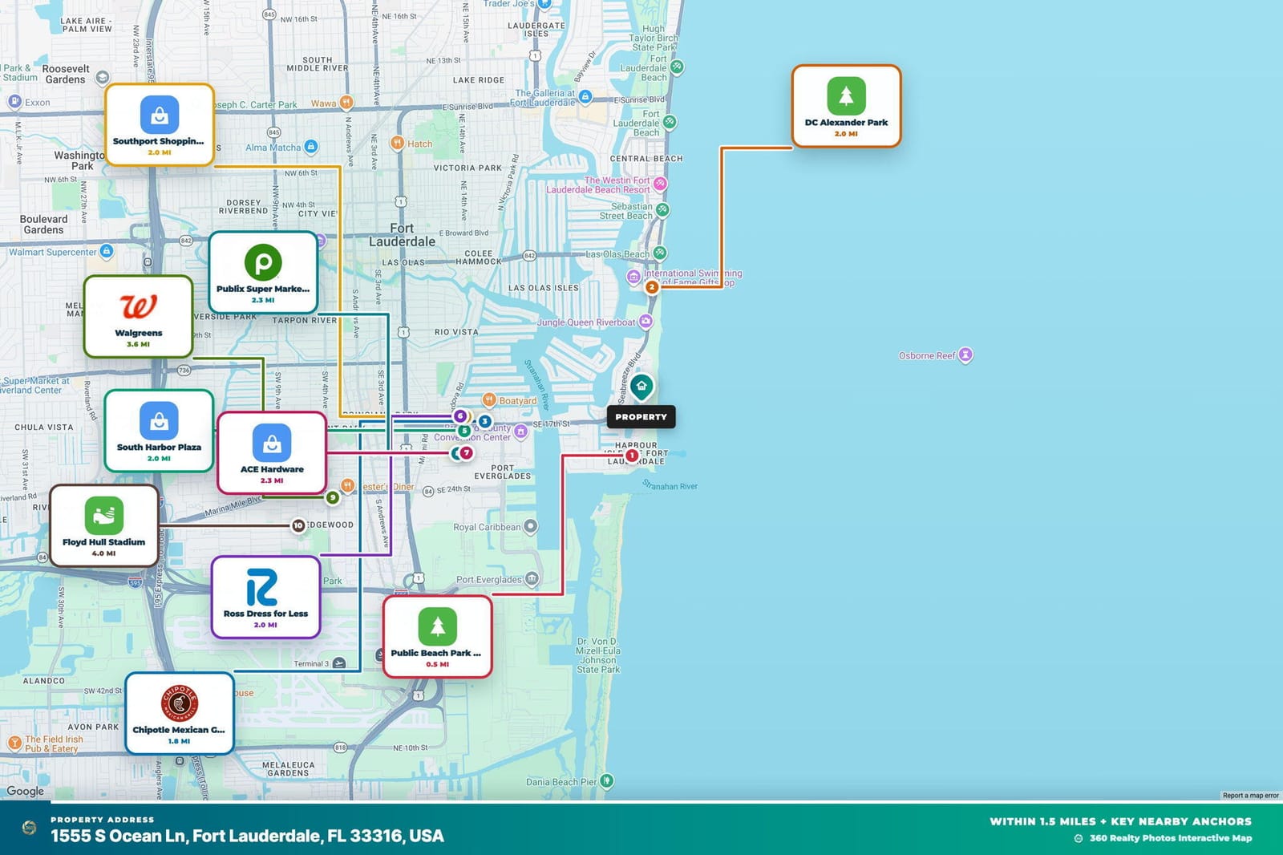Select the Public Beach Park tree icon

pos(437,626)
